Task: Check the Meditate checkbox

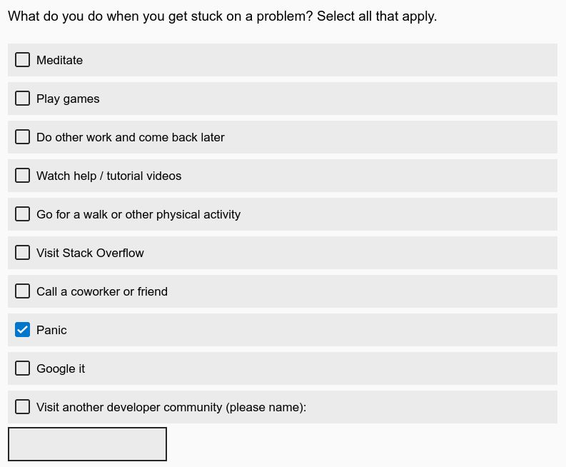Action: 23,60
